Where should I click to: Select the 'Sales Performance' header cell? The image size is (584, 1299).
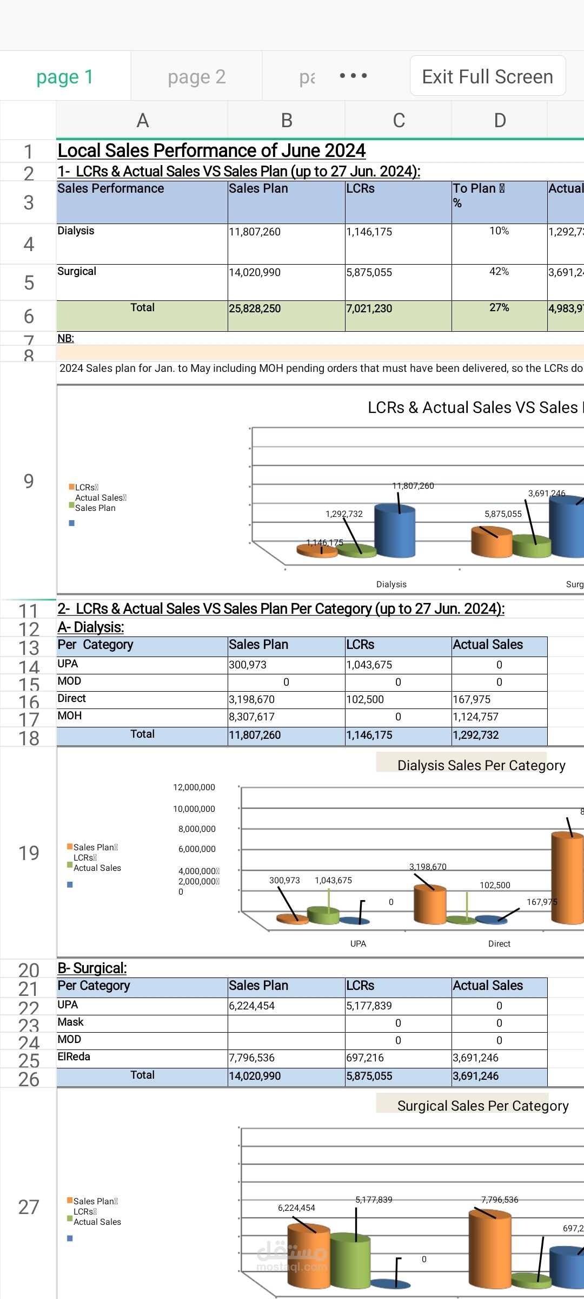[x=142, y=202]
